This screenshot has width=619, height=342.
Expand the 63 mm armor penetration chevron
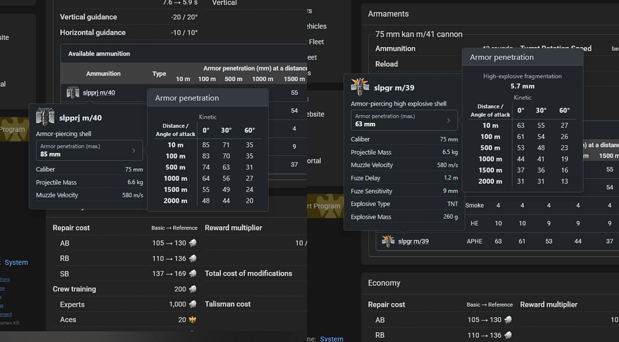[449, 120]
